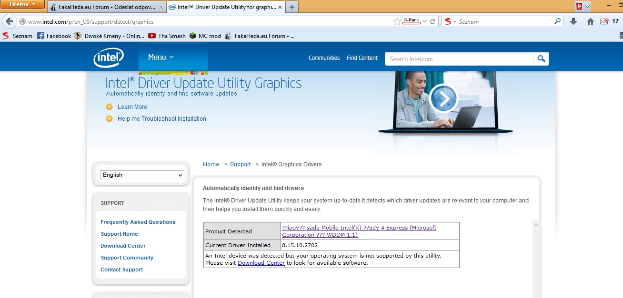Image resolution: width=623 pixels, height=298 pixels.
Task: Click the site identity globe icon
Action: pyautogui.click(x=22, y=22)
